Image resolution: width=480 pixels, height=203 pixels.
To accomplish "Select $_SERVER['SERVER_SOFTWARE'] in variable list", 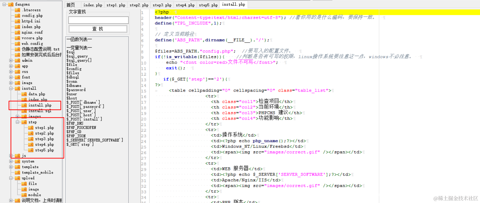I will pyautogui.click(x=95, y=140).
